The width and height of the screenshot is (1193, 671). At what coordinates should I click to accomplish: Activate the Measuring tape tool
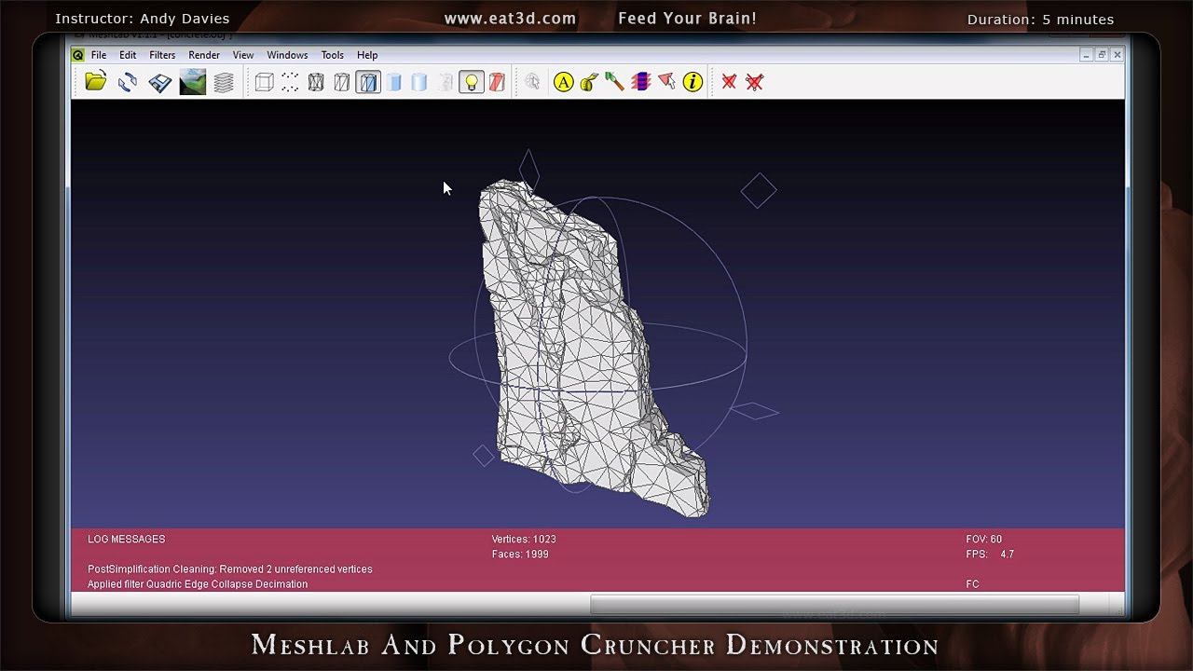tap(589, 82)
